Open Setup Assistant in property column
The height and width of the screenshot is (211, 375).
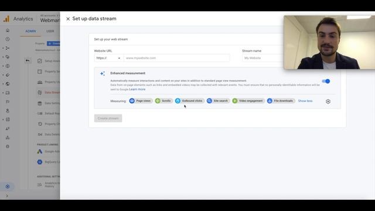pyautogui.click(x=49, y=61)
